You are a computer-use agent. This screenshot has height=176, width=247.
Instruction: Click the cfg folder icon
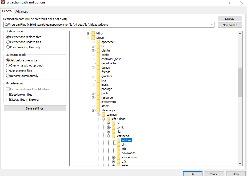coord(118,149)
